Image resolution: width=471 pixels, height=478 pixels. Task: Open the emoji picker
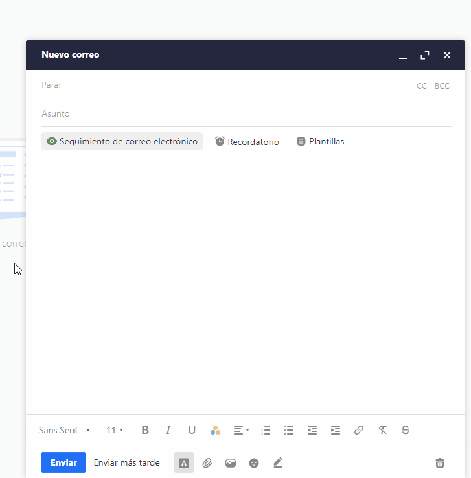pos(254,463)
